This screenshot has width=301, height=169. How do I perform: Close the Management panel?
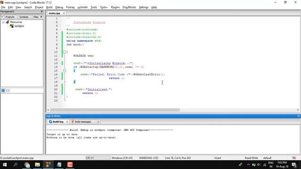42,11
